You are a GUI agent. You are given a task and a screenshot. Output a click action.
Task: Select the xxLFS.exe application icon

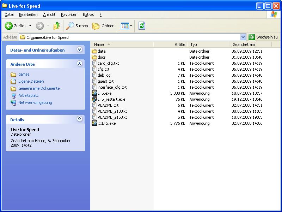[94, 123]
